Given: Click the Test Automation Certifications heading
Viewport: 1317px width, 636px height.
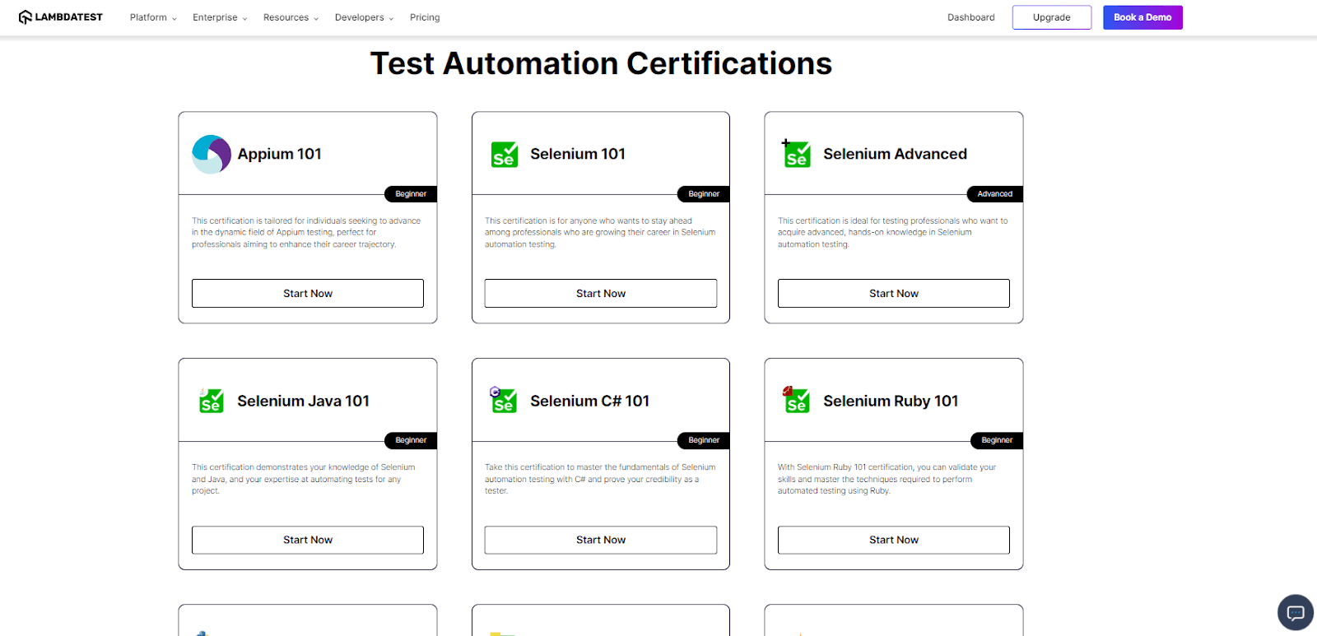Looking at the screenshot, I should (x=601, y=63).
